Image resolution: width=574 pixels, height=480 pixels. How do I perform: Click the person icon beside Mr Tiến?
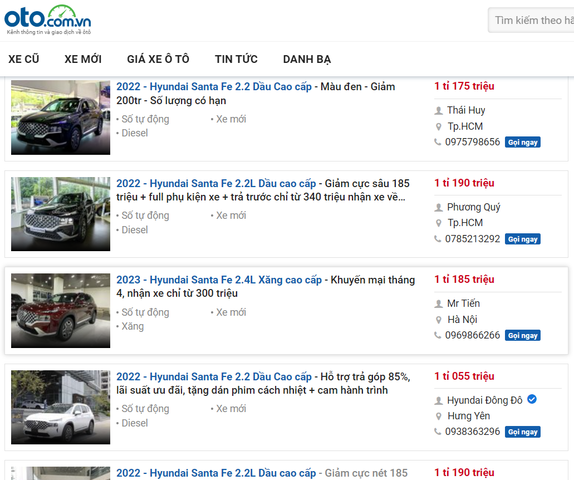[x=439, y=303]
